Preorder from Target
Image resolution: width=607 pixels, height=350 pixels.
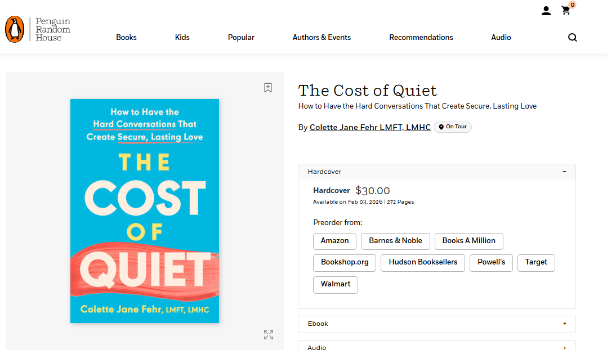tap(536, 263)
